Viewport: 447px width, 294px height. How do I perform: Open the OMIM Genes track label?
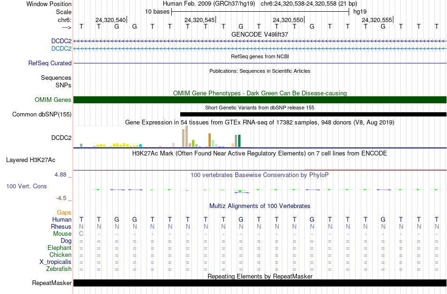pyautogui.click(x=53, y=100)
